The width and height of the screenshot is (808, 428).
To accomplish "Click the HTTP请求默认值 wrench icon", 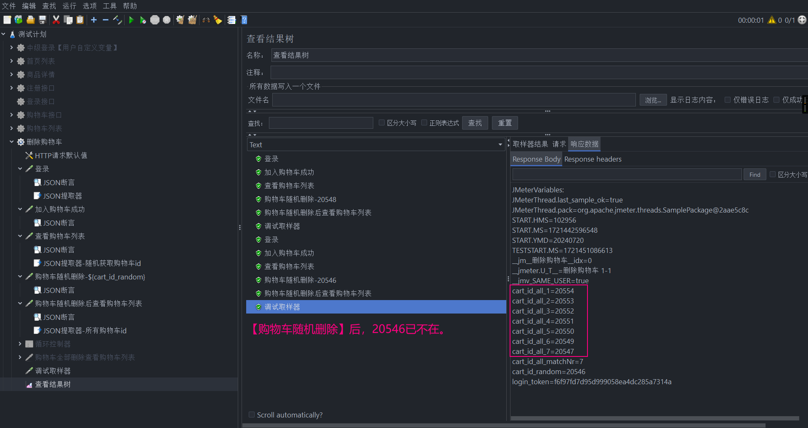I will [x=29, y=155].
